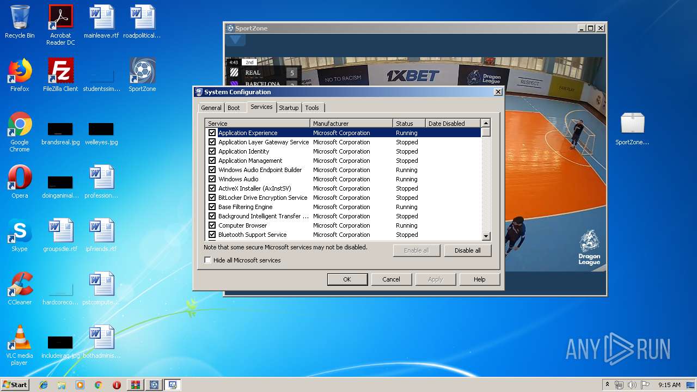Enable Hide all Microsoft services
Image resolution: width=697 pixels, height=392 pixels.
click(x=207, y=260)
